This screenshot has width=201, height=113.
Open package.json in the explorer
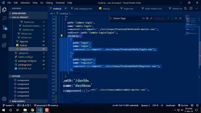(x=25, y=65)
